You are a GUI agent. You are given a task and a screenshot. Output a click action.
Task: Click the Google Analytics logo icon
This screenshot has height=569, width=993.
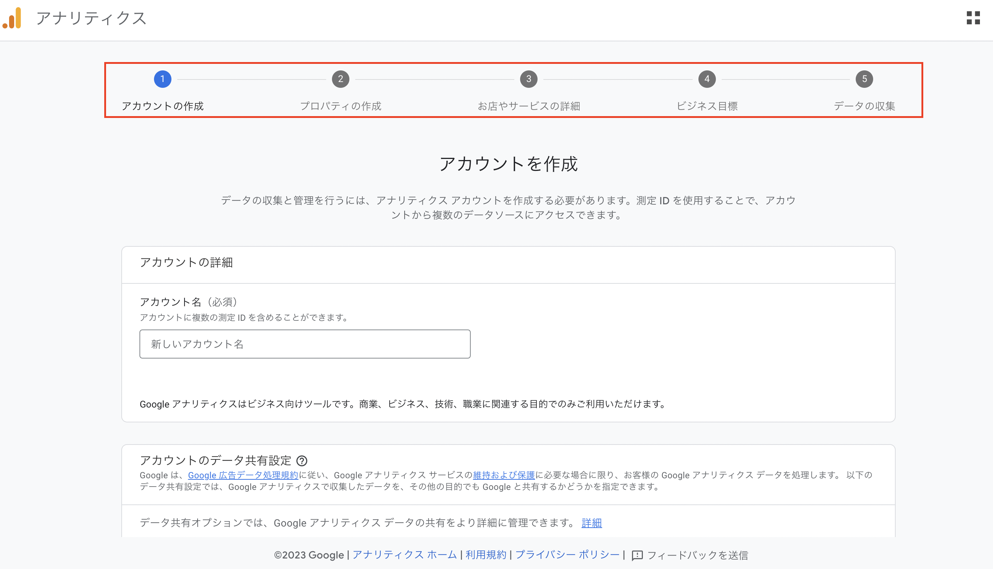(12, 18)
